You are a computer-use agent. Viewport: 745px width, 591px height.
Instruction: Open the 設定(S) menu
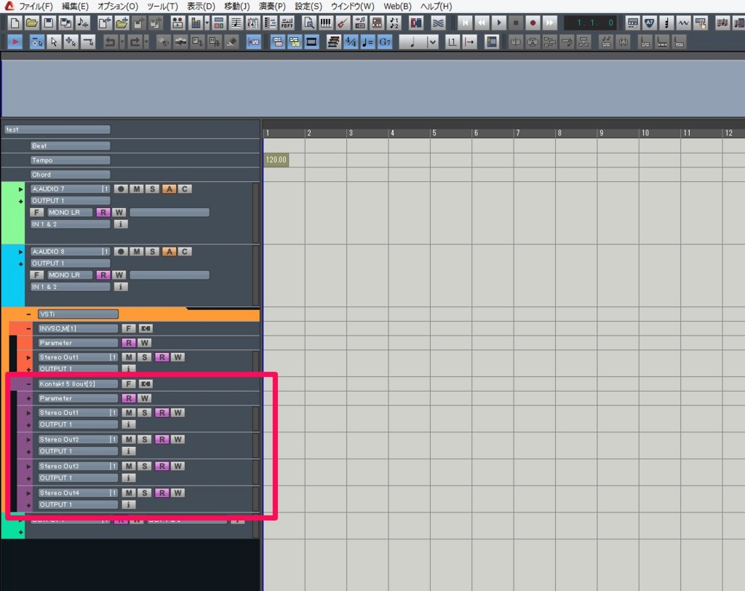(308, 7)
